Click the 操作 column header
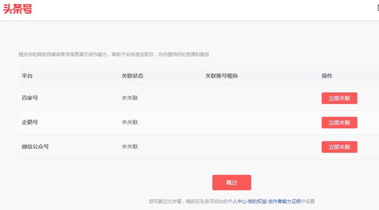Image resolution: width=379 pixels, height=210 pixels. [x=327, y=76]
